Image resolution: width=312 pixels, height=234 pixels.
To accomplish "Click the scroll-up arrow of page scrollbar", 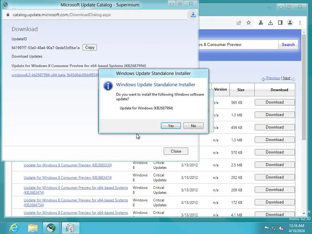I will [304, 32].
